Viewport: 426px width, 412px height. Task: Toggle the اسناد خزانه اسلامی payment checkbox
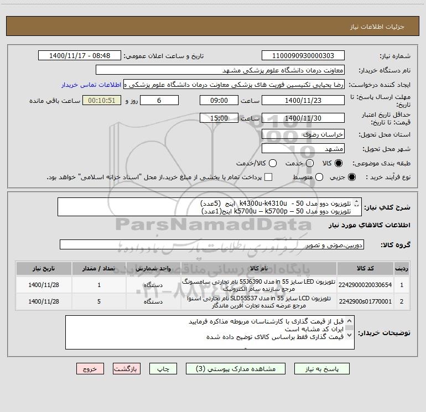[x=268, y=177]
